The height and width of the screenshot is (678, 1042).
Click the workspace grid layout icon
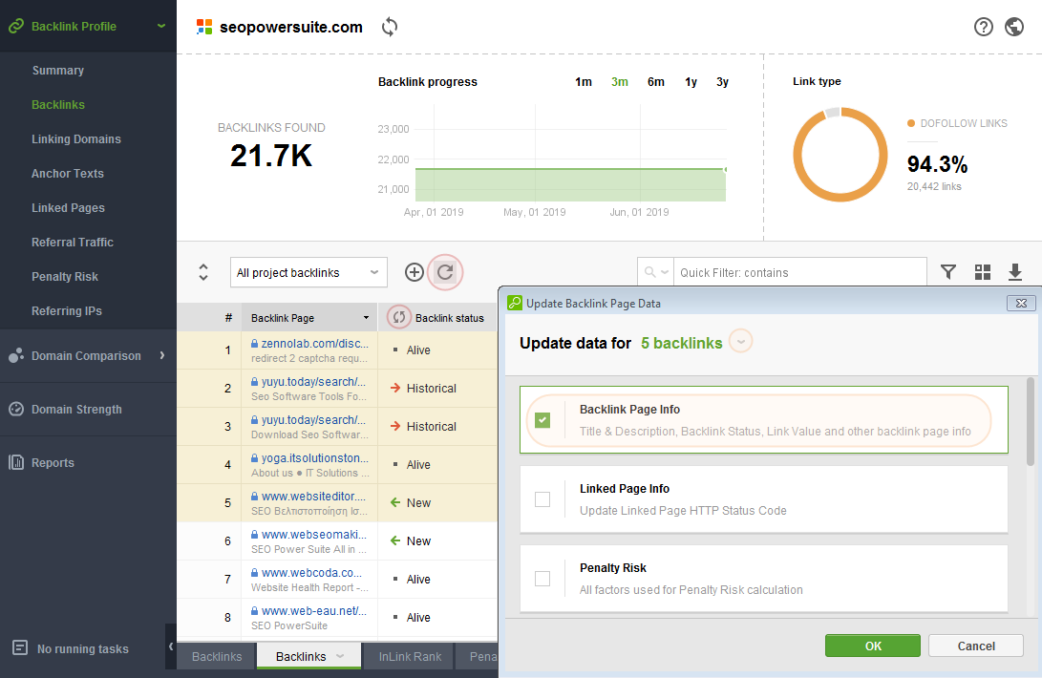(982, 272)
